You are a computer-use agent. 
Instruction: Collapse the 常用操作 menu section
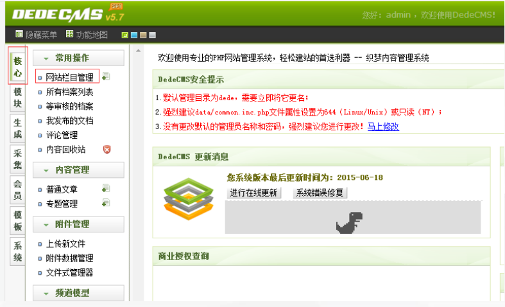[78, 58]
